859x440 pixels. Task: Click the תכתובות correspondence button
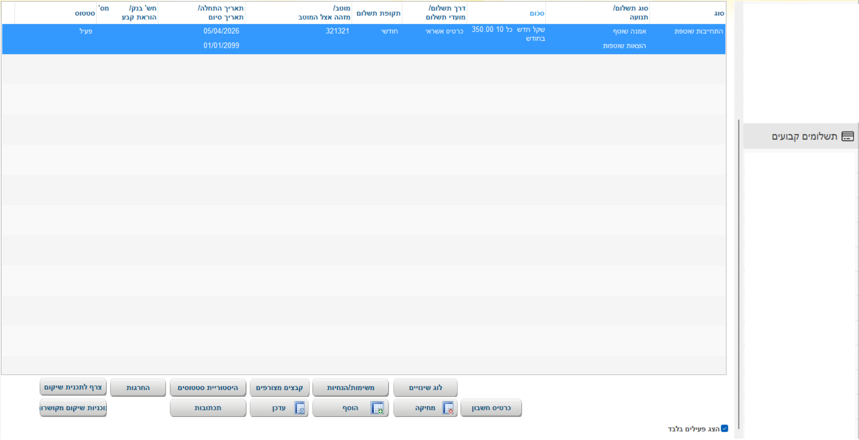click(207, 408)
